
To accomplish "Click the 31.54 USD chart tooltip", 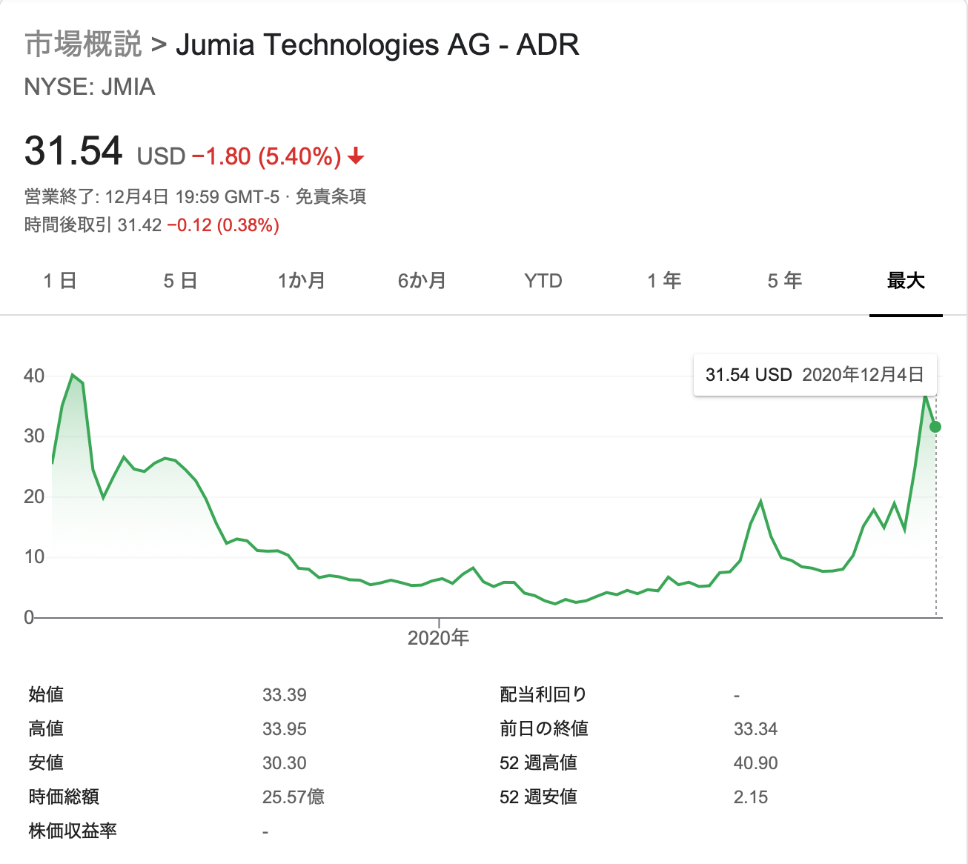I will [x=815, y=375].
